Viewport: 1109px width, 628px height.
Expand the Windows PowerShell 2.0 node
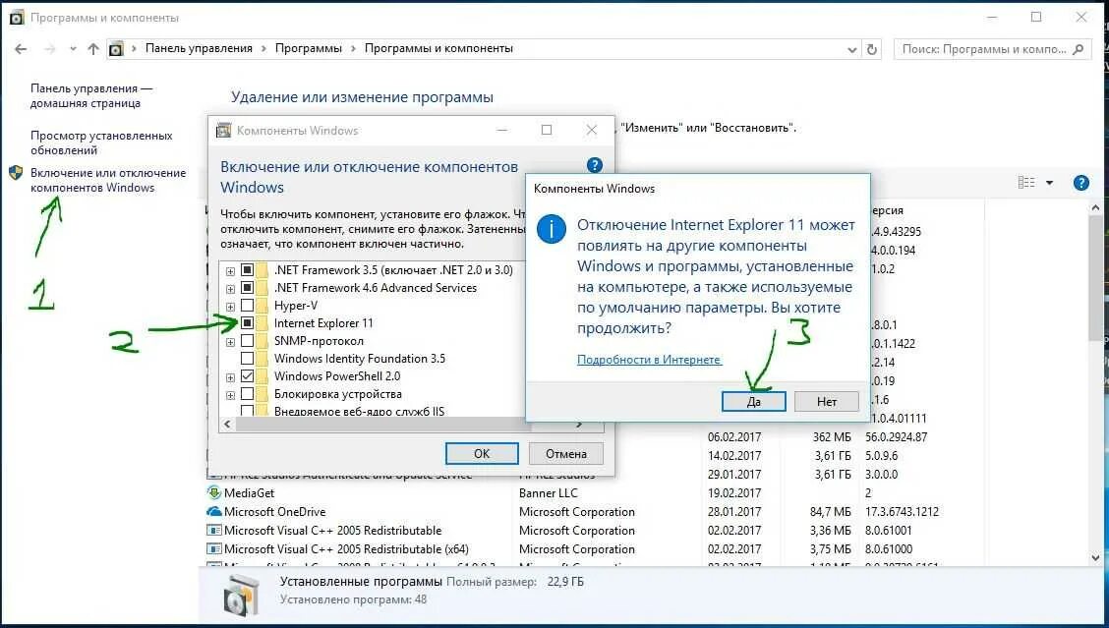pos(231,377)
